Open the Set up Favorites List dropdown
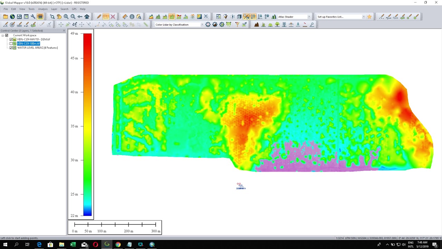The width and height of the screenshot is (442, 249). click(x=364, y=17)
